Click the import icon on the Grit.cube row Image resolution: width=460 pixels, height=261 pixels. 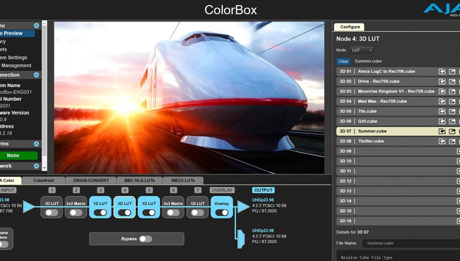(x=442, y=121)
